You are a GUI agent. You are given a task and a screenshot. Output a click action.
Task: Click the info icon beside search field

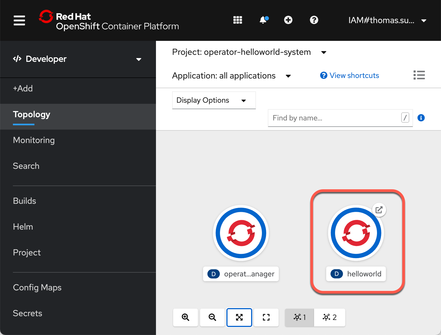point(421,118)
